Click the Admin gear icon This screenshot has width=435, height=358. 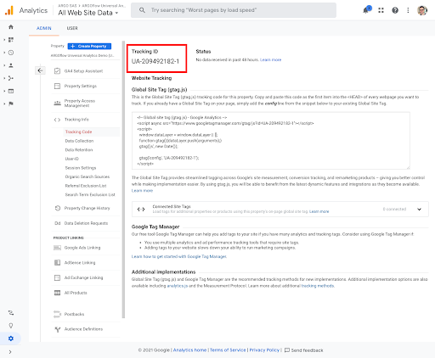11,338
